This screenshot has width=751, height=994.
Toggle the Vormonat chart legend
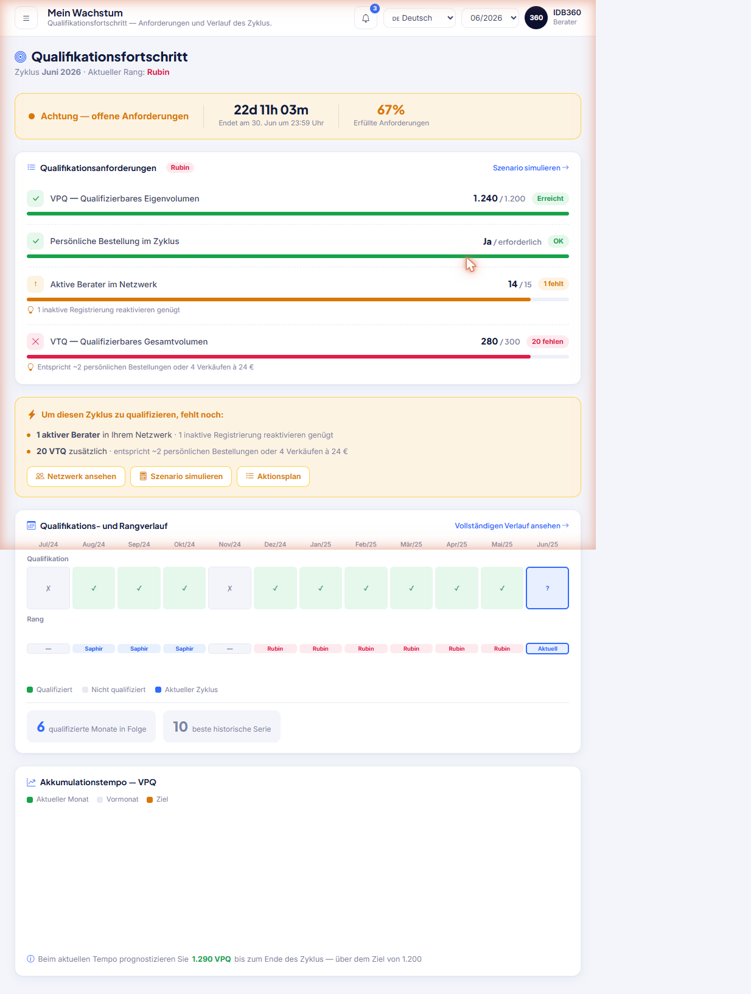click(117, 799)
